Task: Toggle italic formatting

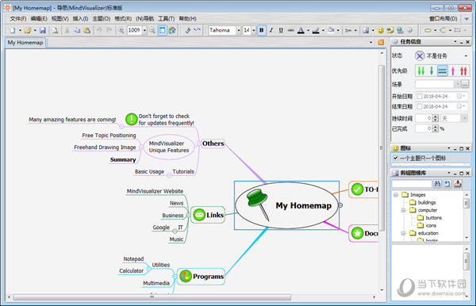Action: 271,30
